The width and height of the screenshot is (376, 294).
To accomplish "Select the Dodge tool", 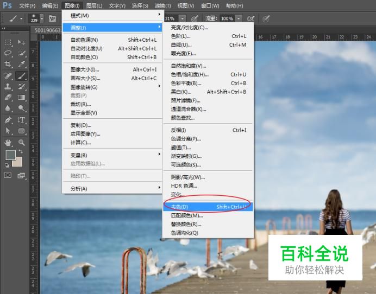I will (21, 108).
